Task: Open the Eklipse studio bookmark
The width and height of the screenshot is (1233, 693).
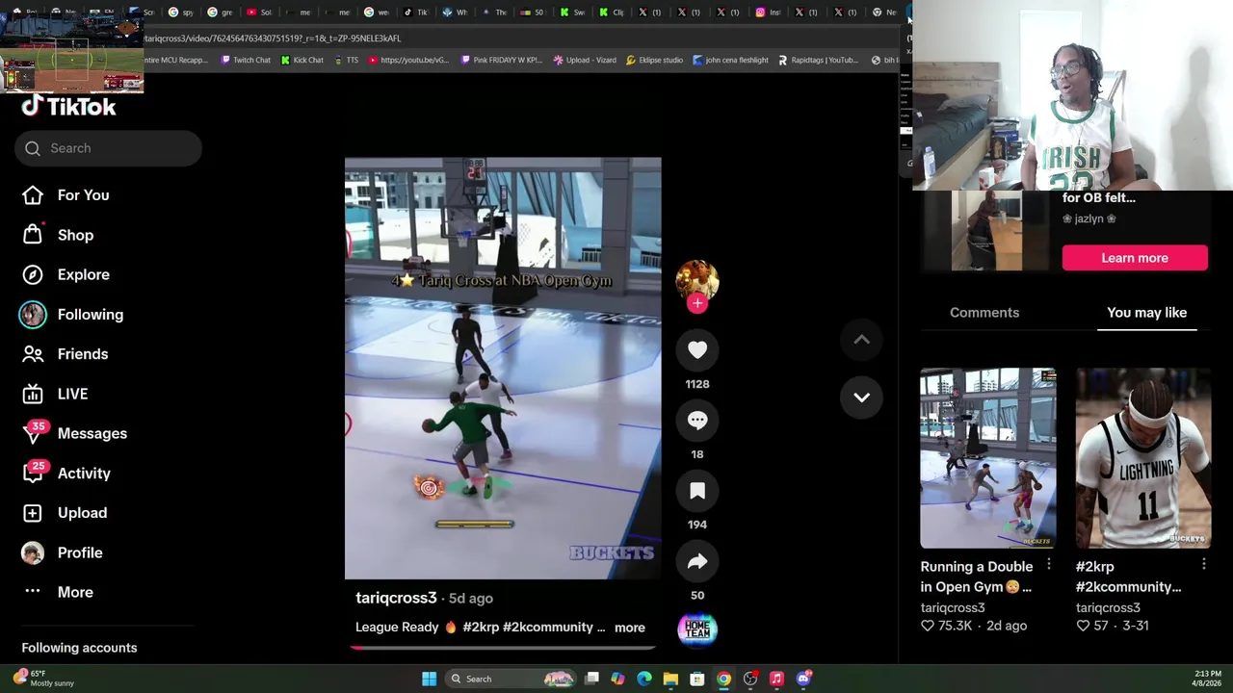Action: point(655,60)
